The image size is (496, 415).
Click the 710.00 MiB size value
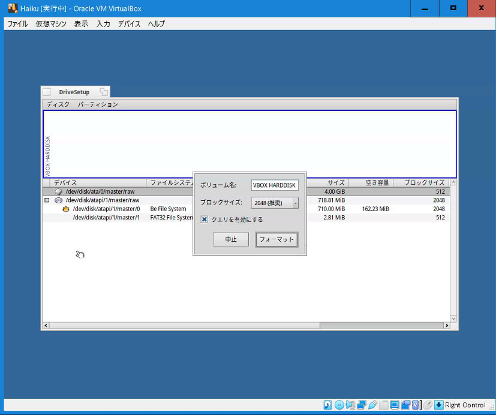pos(332,209)
